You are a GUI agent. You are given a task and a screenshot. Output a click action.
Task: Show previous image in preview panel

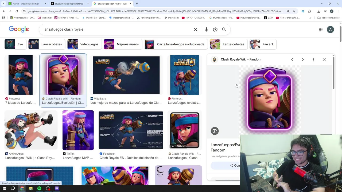[x=292, y=59]
